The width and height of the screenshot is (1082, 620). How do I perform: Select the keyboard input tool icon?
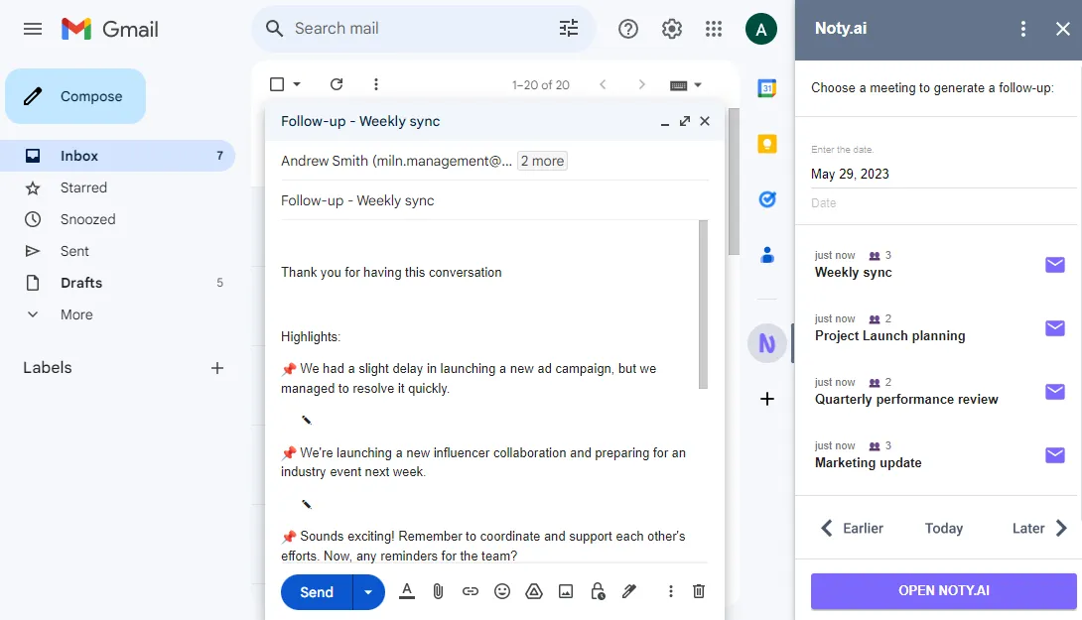point(678,85)
